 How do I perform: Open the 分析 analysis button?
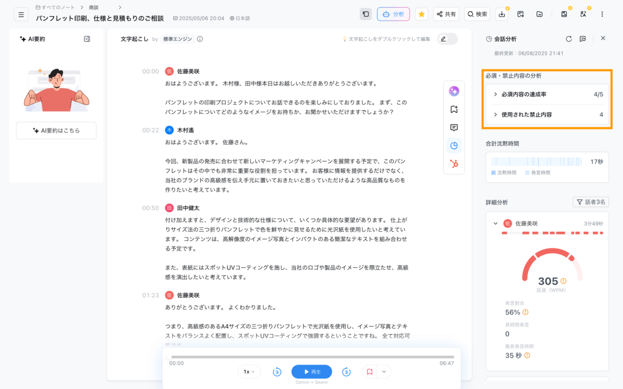pyautogui.click(x=393, y=14)
